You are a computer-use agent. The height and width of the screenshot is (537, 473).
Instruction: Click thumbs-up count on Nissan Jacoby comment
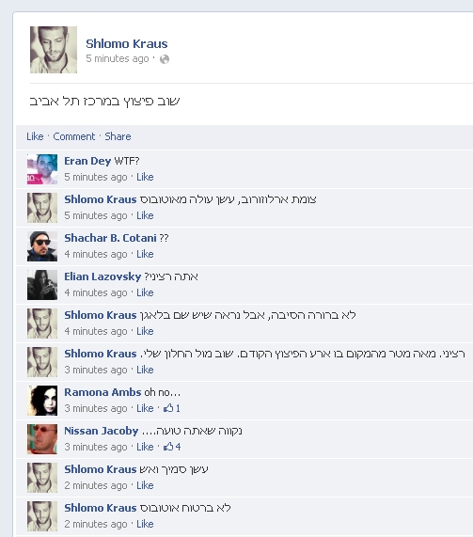click(x=172, y=447)
